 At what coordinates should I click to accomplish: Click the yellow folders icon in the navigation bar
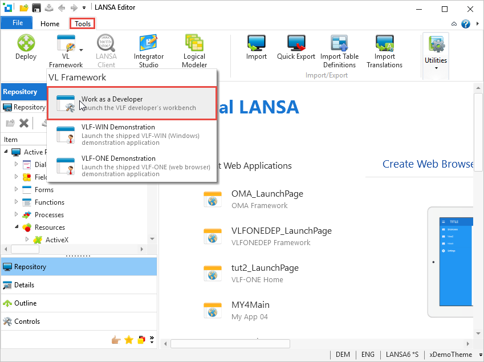click(141, 340)
